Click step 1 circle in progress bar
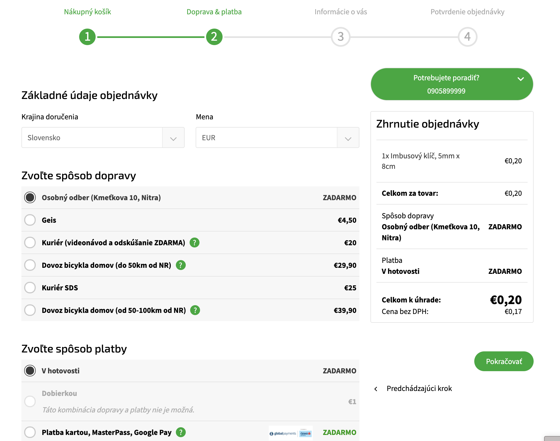 click(87, 37)
